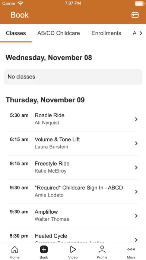Open the Heated Cycle class
This screenshot has width=146, height=260.
(x=73, y=235)
